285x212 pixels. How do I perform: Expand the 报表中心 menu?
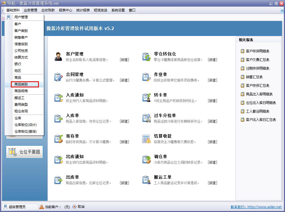pyautogui.click(x=66, y=10)
